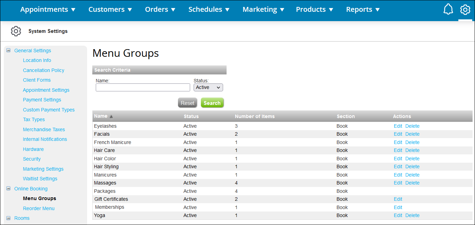Edit the Massages menu group

[x=398, y=183]
